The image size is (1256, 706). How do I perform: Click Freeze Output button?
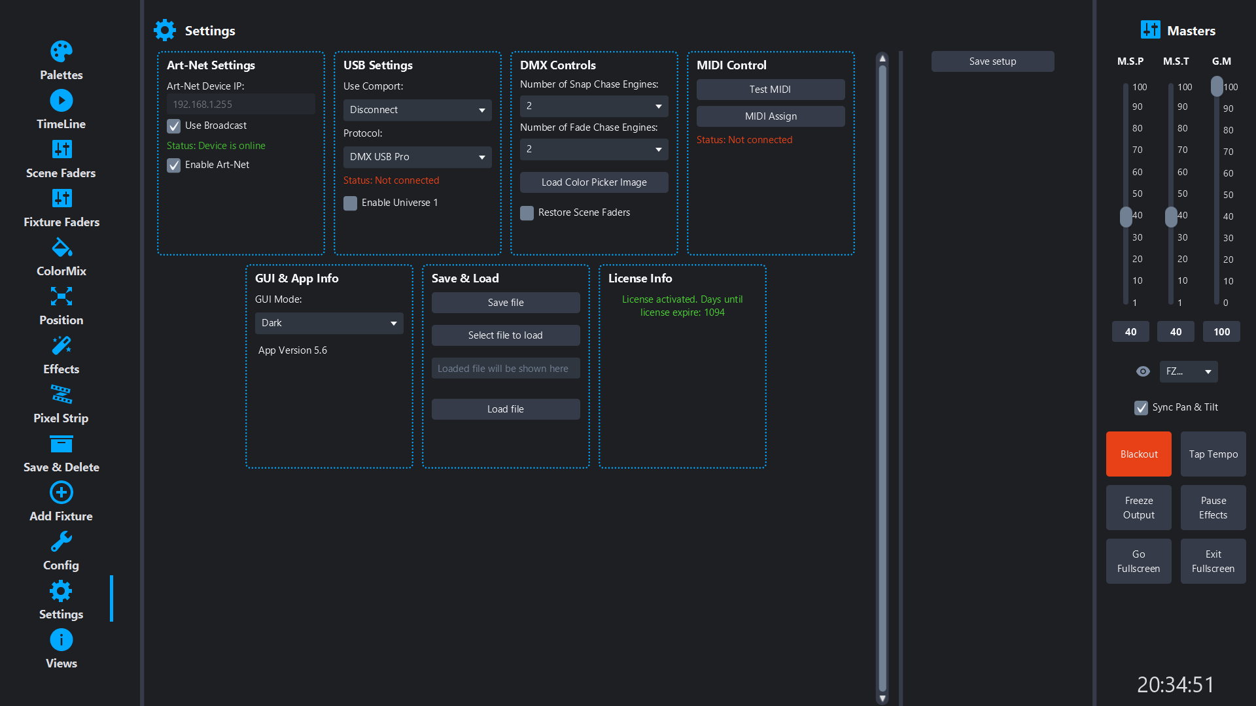coord(1139,508)
